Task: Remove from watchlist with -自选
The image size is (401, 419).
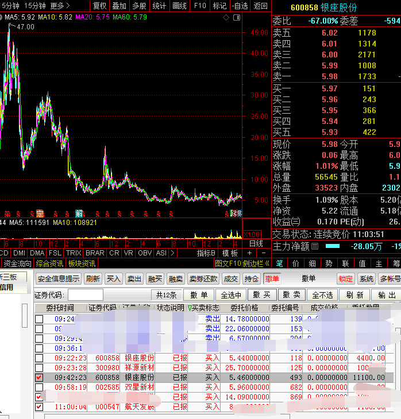Action: [240, 6]
